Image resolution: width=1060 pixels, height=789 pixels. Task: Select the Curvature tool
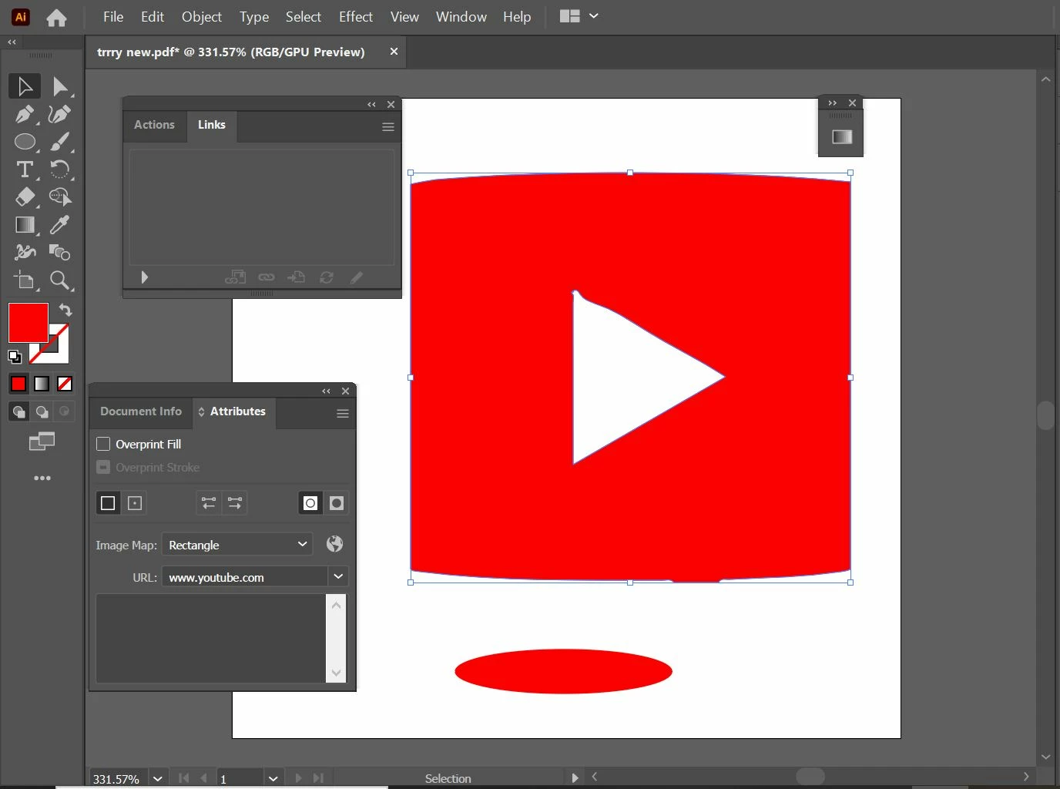tap(59, 114)
